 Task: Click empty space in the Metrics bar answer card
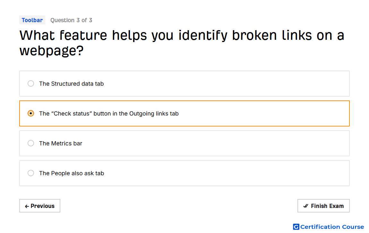point(212,143)
